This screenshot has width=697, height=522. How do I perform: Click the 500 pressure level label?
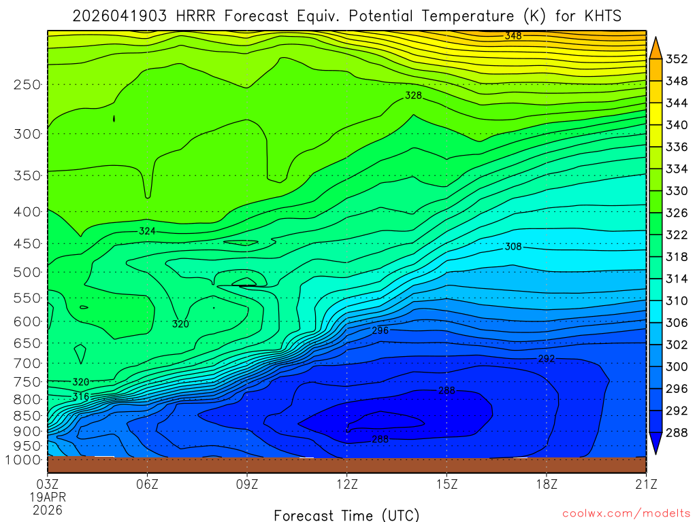tap(27, 272)
